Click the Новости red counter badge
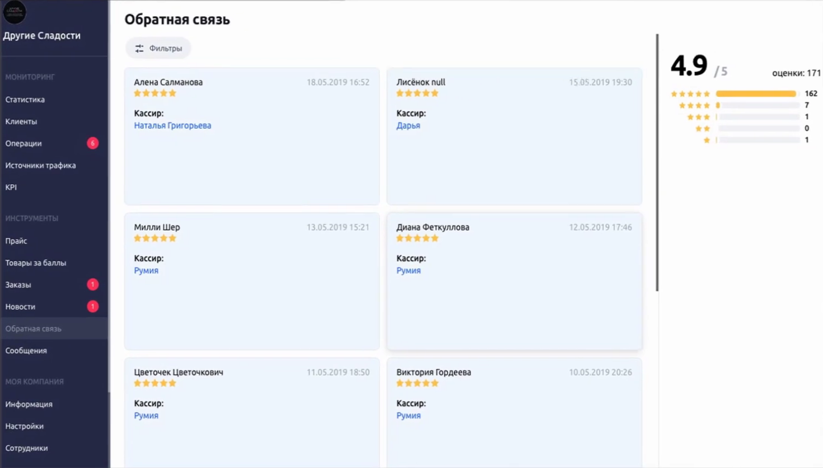The height and width of the screenshot is (468, 823). pos(92,306)
